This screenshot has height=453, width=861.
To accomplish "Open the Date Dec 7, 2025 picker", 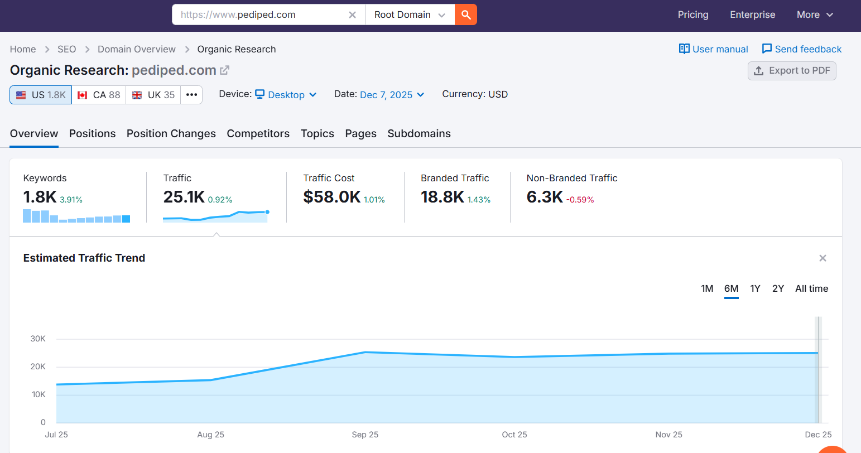I will click(x=392, y=95).
